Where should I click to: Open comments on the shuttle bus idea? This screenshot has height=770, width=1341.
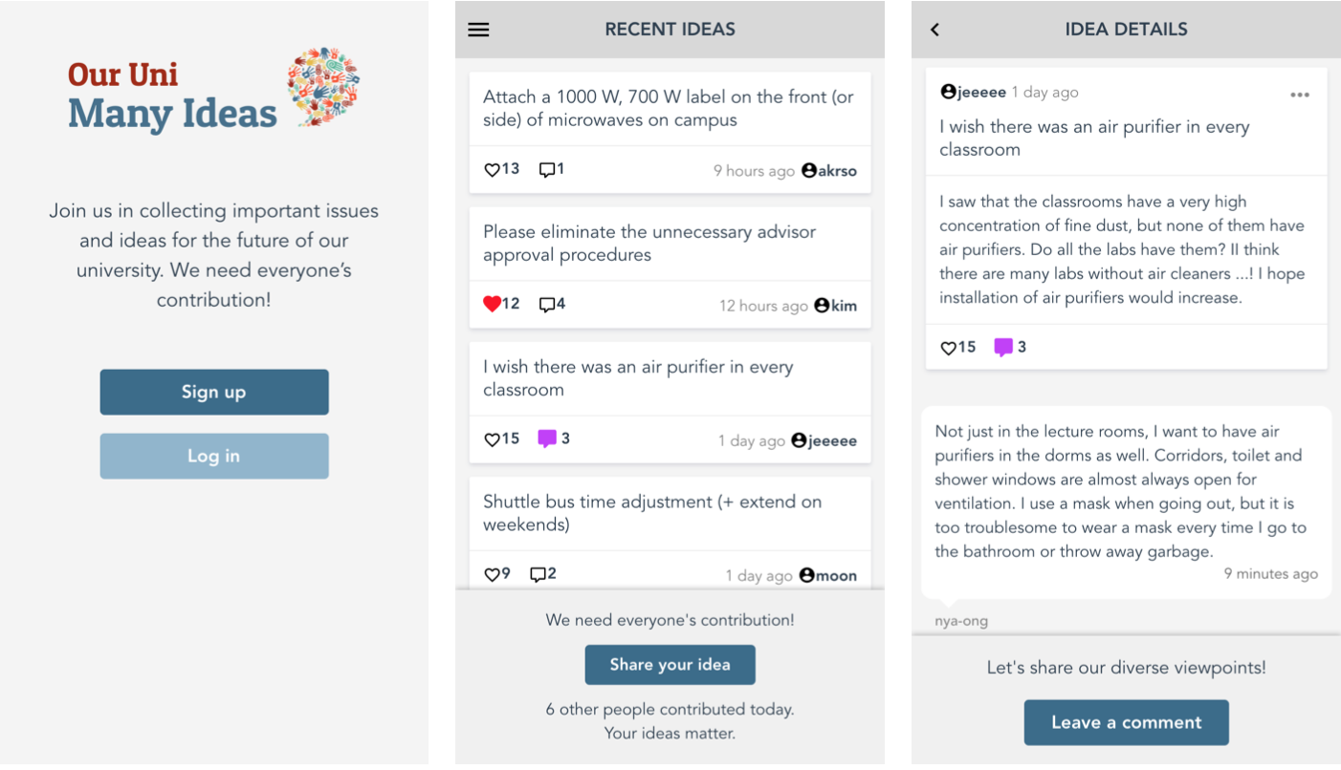tap(538, 574)
